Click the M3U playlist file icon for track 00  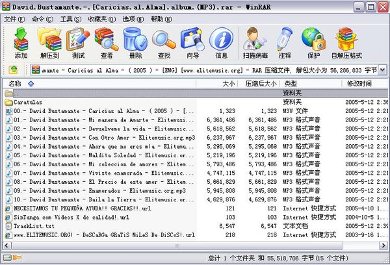9,111
